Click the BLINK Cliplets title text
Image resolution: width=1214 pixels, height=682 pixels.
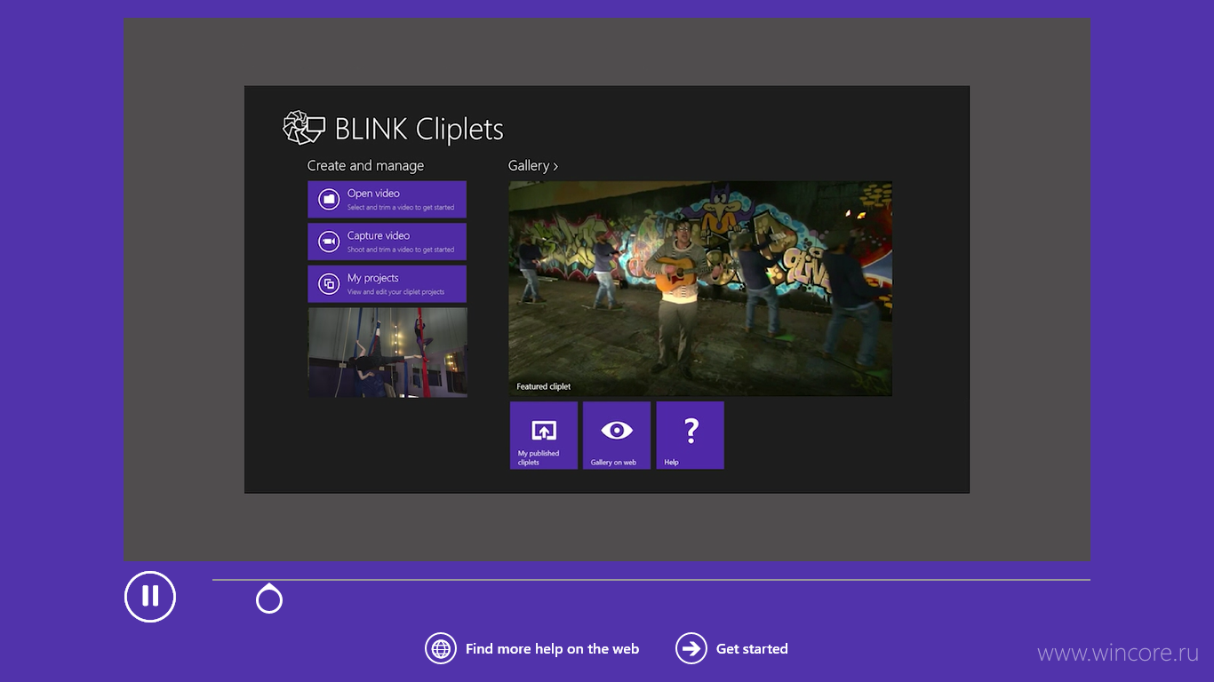coord(419,130)
